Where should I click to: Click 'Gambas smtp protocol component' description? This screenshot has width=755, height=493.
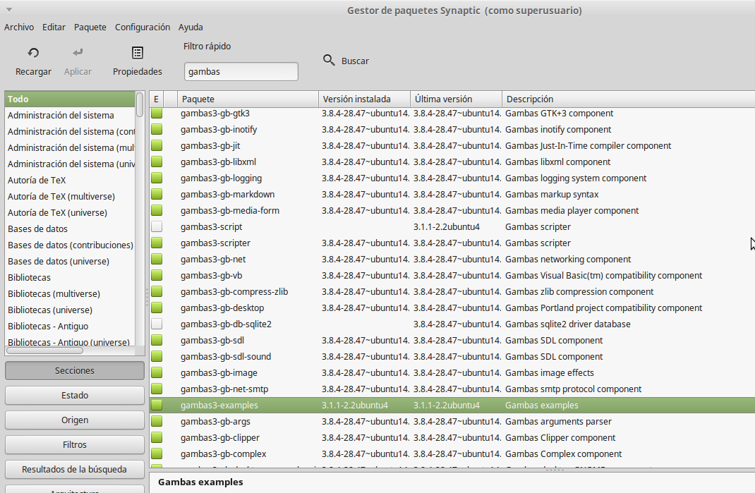[573, 389]
